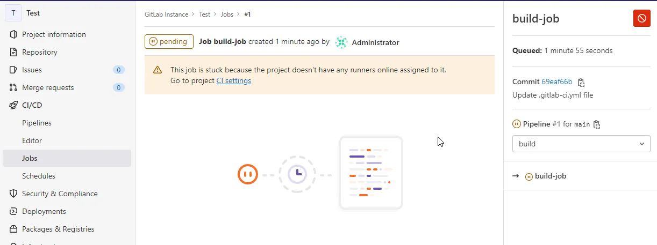The width and height of the screenshot is (657, 245).
Task: Click the CI/CD rocket icon
Action: coord(13,105)
